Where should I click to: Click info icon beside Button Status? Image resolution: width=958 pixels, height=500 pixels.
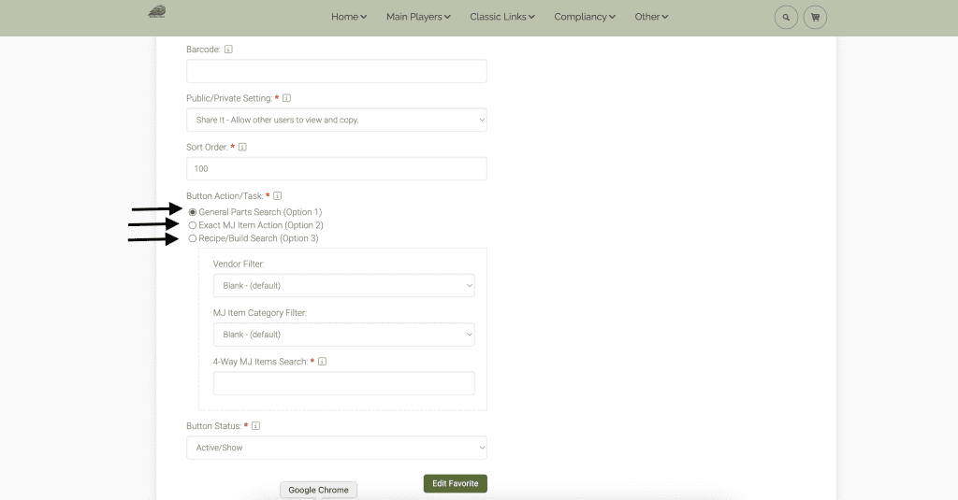(255, 426)
